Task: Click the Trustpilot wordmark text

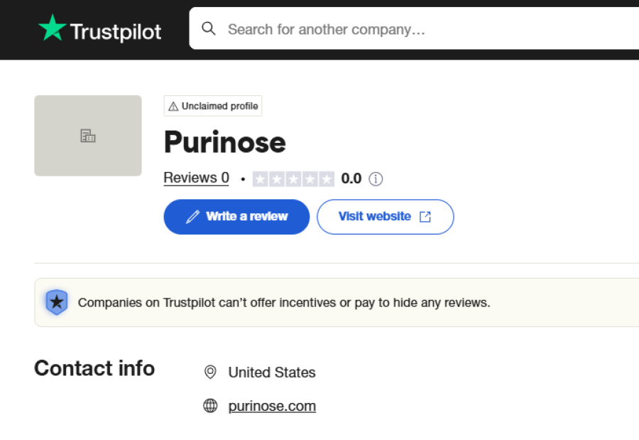Action: [115, 31]
